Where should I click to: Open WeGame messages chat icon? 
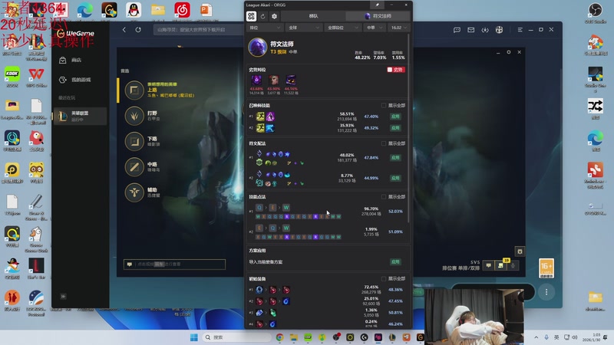(x=457, y=30)
